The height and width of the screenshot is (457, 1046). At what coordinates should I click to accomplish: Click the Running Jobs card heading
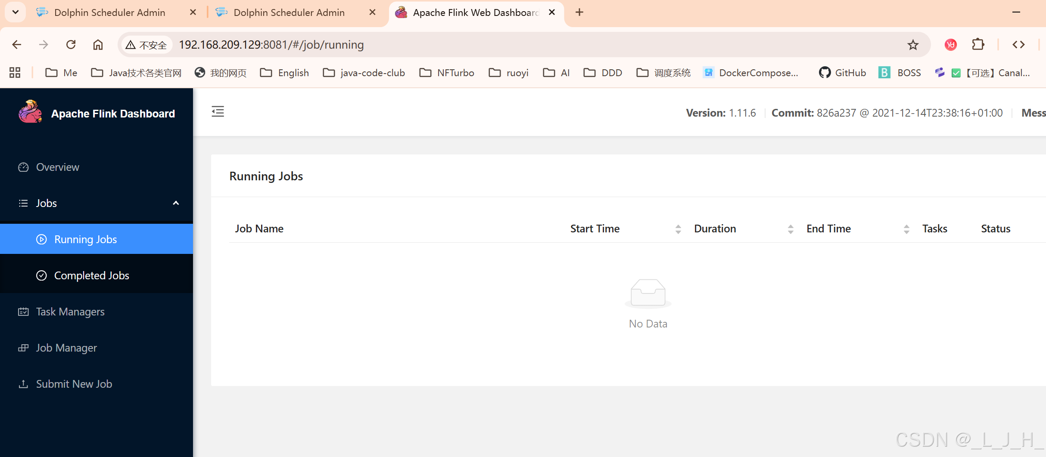266,176
